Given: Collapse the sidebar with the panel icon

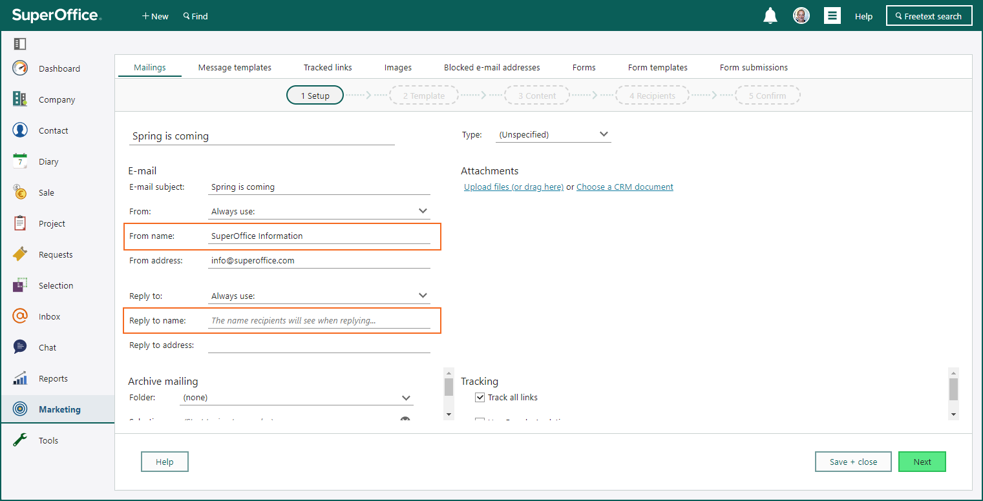Looking at the screenshot, I should [19, 44].
